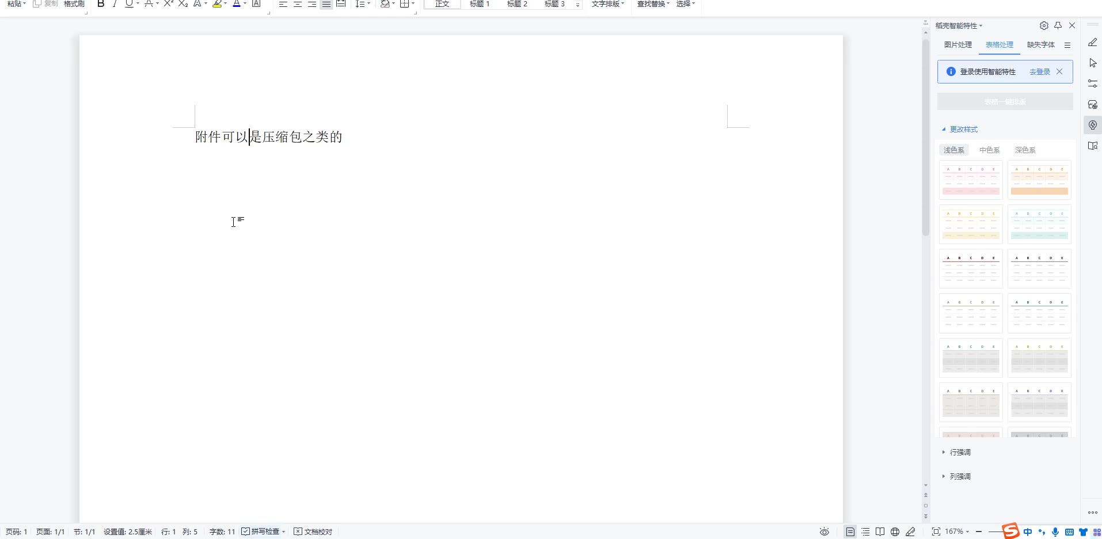Open the 选择 selection menu
Image resolution: width=1102 pixels, height=539 pixels.
pos(686,4)
